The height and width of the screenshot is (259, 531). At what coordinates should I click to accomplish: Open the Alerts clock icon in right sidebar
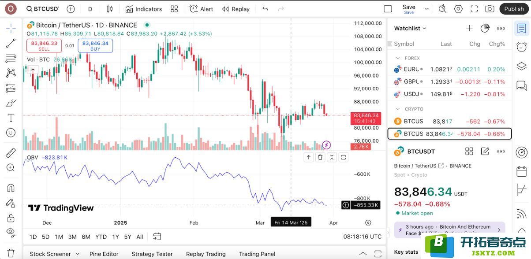tap(522, 47)
